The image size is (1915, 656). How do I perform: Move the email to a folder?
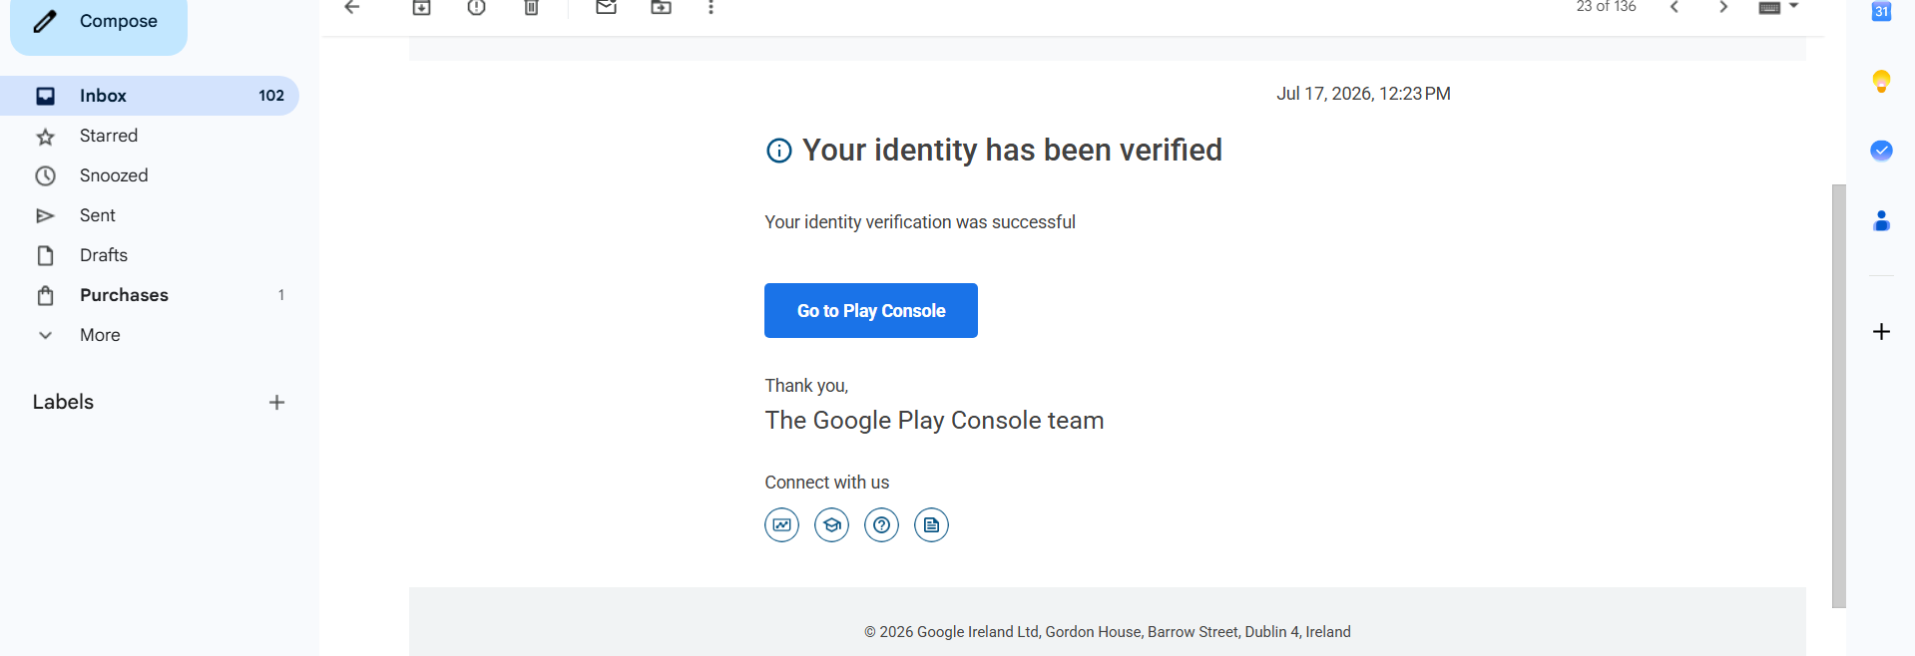pyautogui.click(x=661, y=7)
